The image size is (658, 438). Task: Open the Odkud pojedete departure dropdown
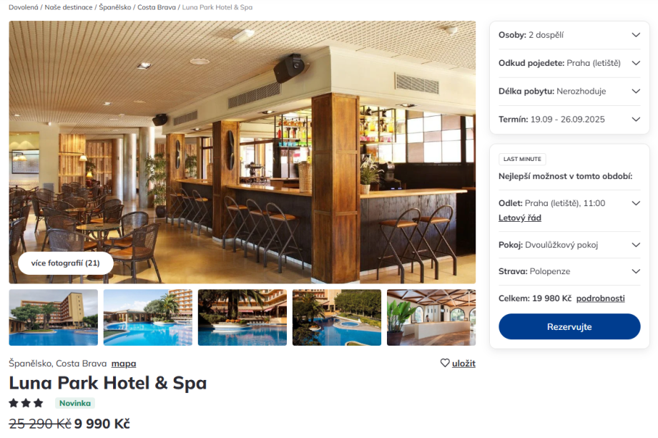coord(569,63)
